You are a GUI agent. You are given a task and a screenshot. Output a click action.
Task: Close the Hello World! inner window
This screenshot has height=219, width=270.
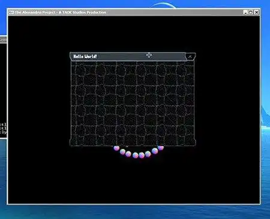(190, 57)
